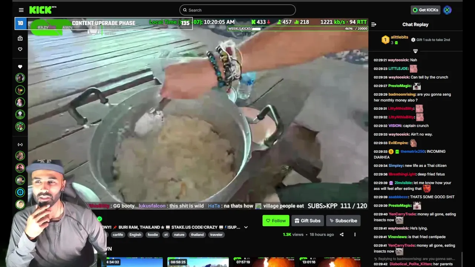Click alittlebits gold rank badge
Screen dimensions: 475x267
click(x=386, y=40)
